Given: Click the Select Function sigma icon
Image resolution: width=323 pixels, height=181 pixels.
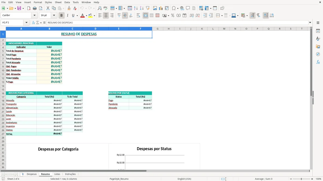Looking at the screenshot, I should (37, 23).
